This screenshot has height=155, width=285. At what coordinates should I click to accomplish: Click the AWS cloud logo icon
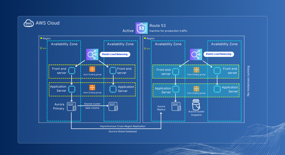click(28, 23)
